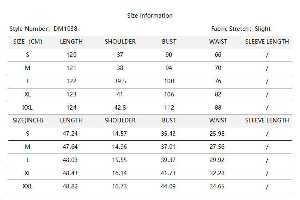Select the shoulder value 39.5
Image resolution: width=300 pixels, height=200 pixels.
click(x=120, y=81)
